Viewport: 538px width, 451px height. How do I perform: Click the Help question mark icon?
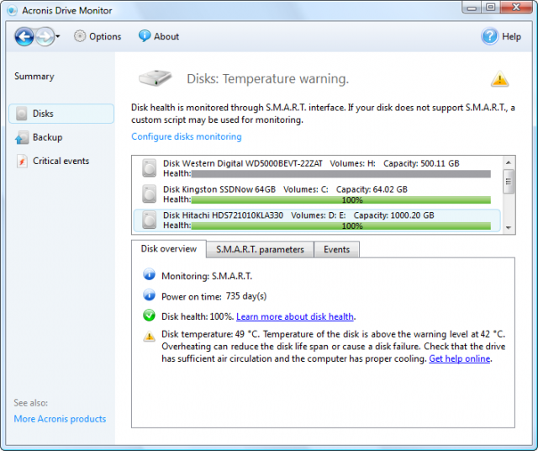[x=489, y=36]
